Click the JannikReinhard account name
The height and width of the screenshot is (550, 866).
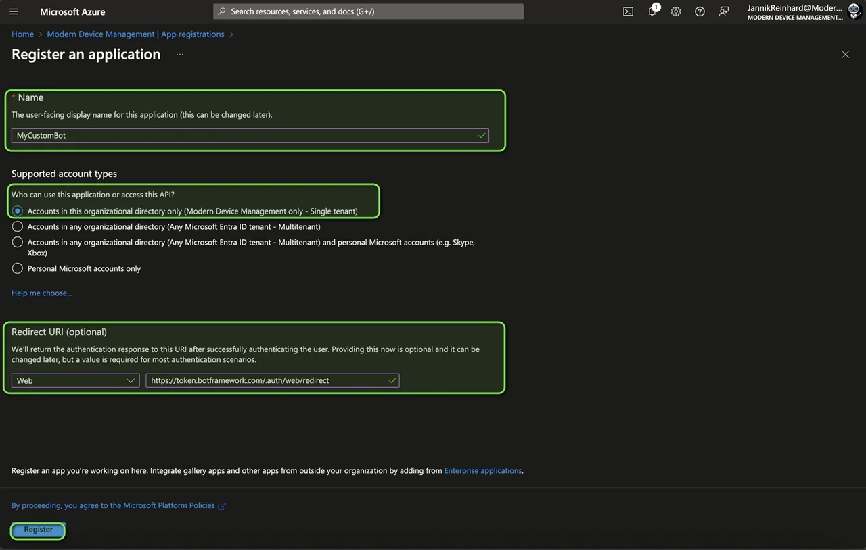coord(795,8)
